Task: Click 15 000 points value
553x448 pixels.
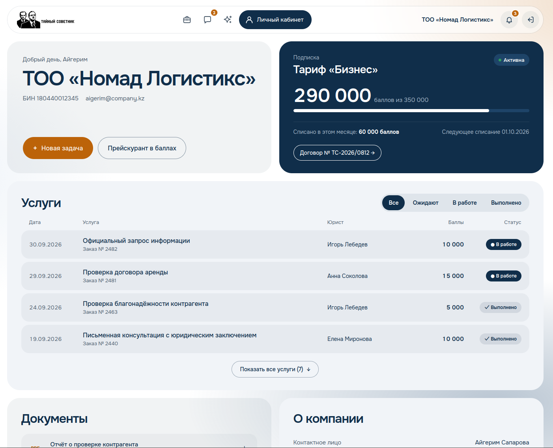Action: (x=453, y=276)
